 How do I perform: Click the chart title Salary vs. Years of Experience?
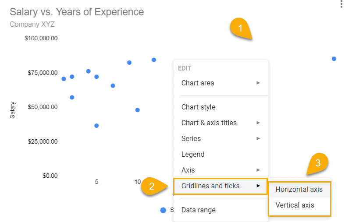pyautogui.click(x=77, y=12)
